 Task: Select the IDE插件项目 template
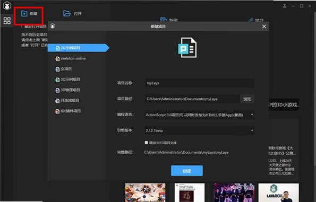pyautogui.click(x=68, y=111)
